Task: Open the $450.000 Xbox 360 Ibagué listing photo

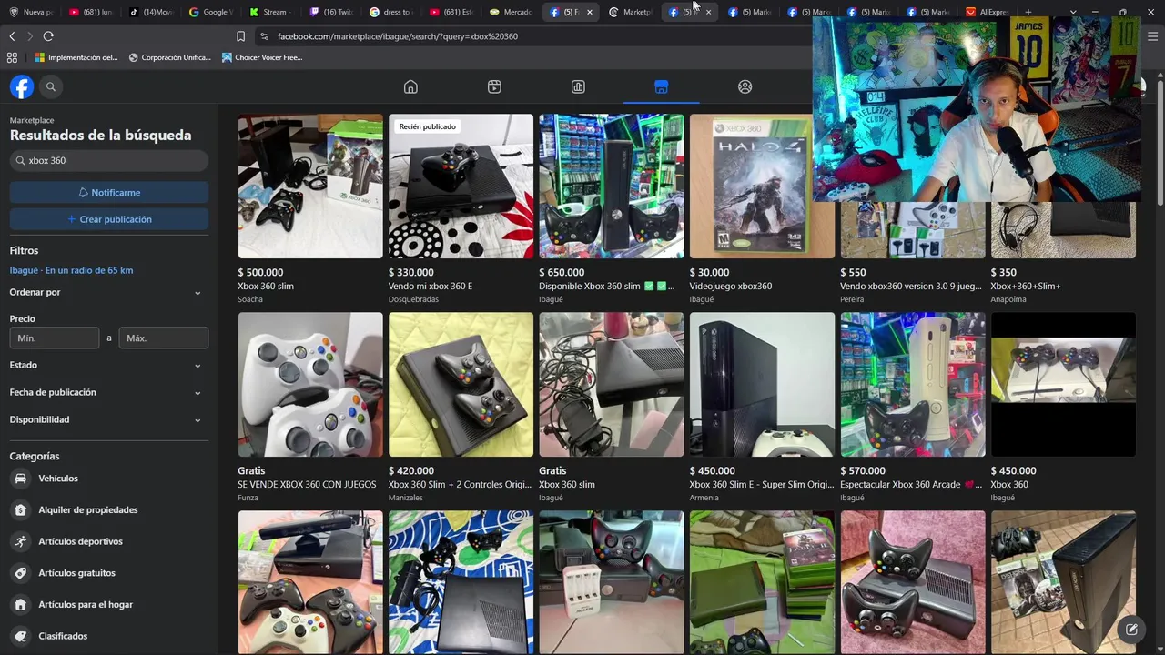Action: (1063, 384)
